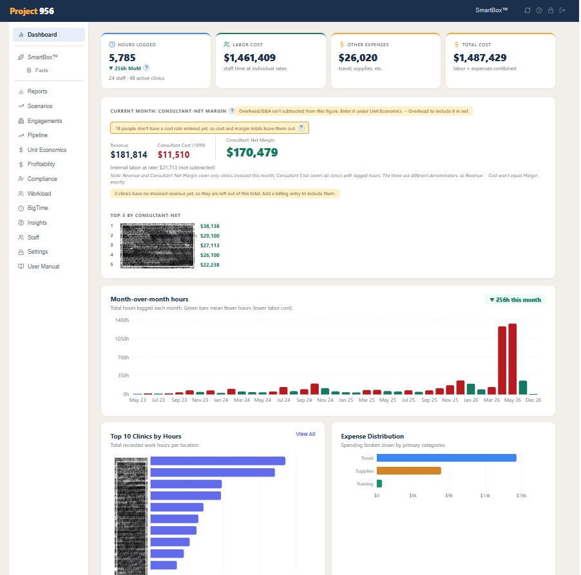Click the help icon beside Consultant-Net Margin heading
The image size is (581, 575).
coord(232,111)
